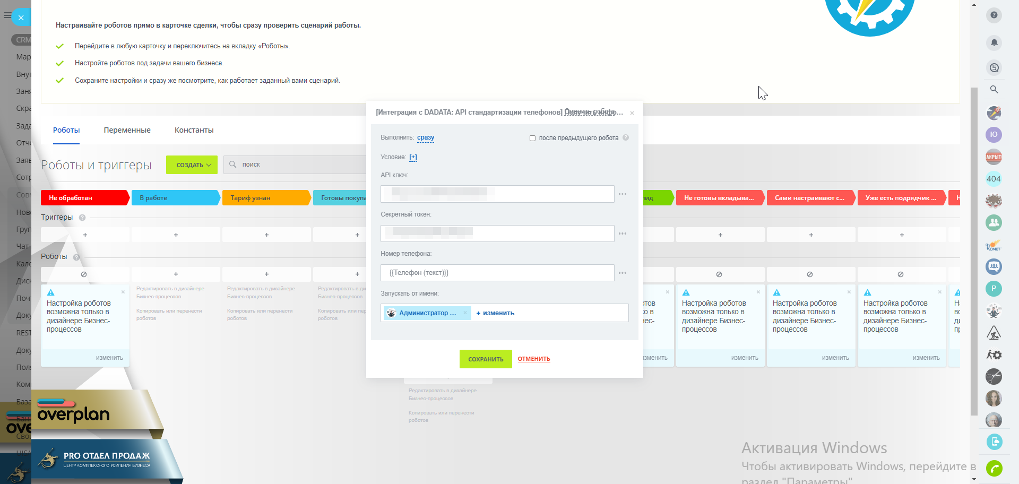
Task: Add a trigger under 'В работе' stage
Action: coord(176,235)
